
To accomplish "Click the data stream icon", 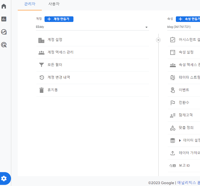I will click(x=172, y=78).
